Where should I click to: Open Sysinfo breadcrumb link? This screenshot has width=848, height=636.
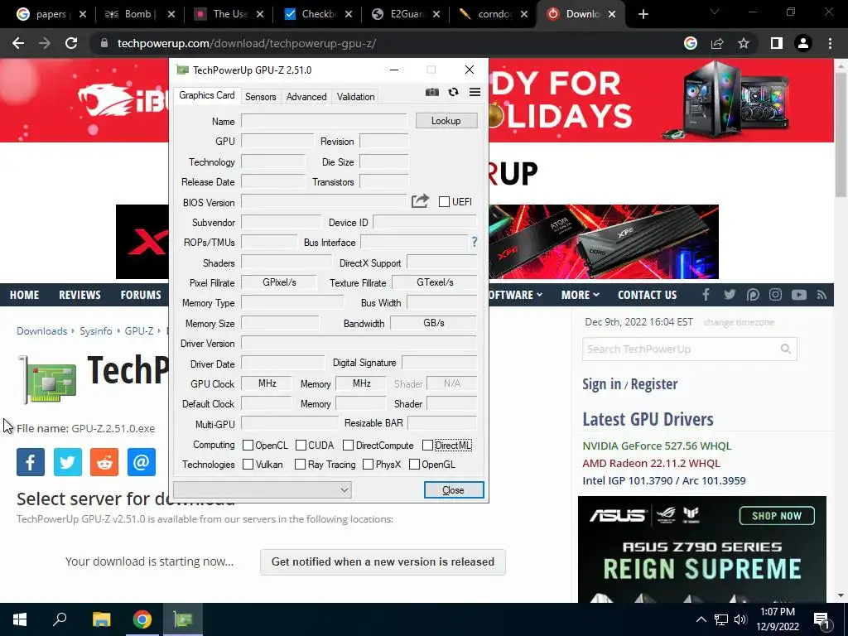[96, 331]
